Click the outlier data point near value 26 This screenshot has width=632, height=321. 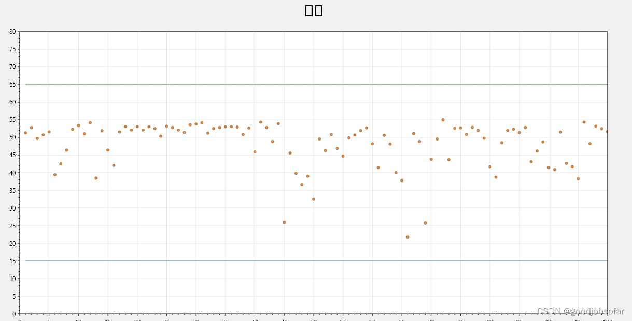284,222
